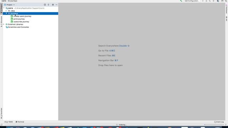Viewport: 228px width, 128px height.
Task: Click the subscribe.journey green file icon
Action: tap(12, 22)
